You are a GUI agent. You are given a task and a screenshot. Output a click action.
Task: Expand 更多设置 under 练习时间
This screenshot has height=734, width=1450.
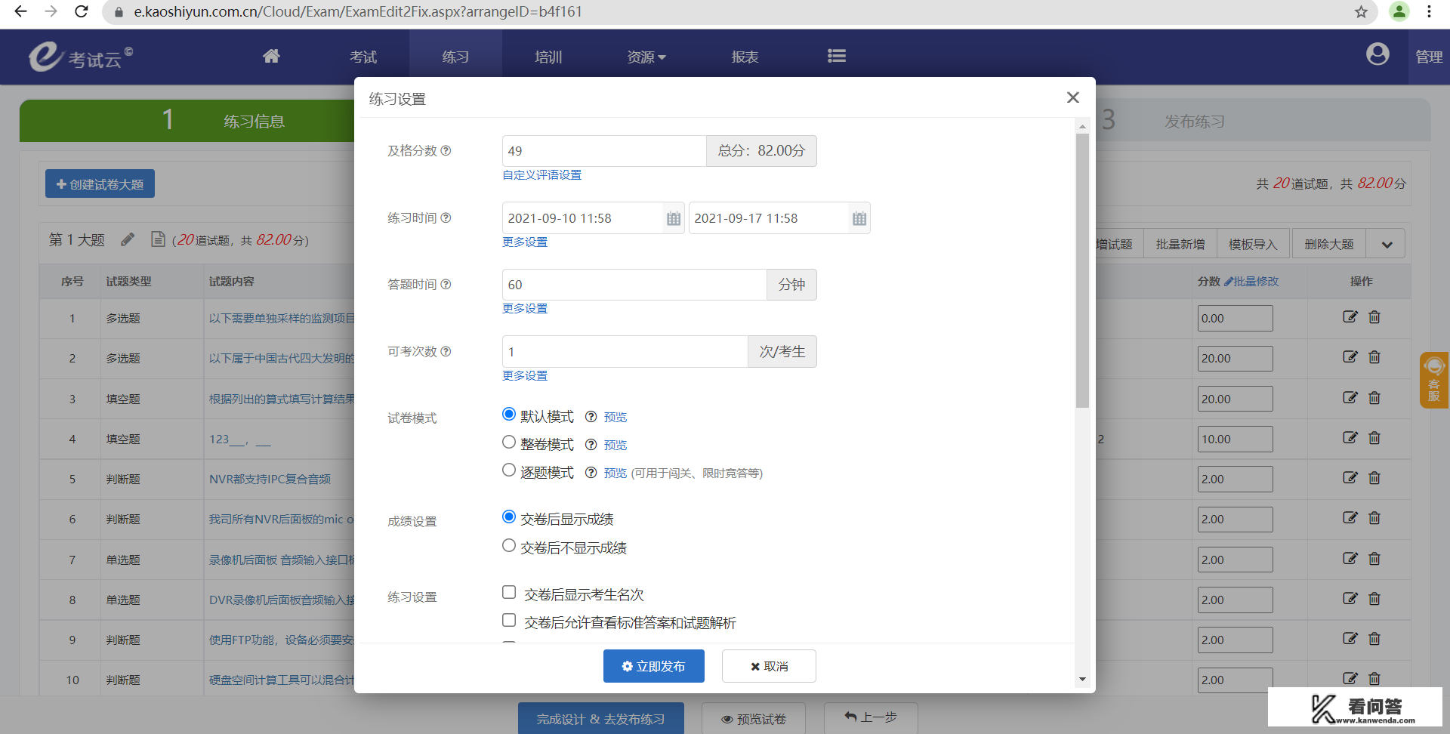(525, 242)
